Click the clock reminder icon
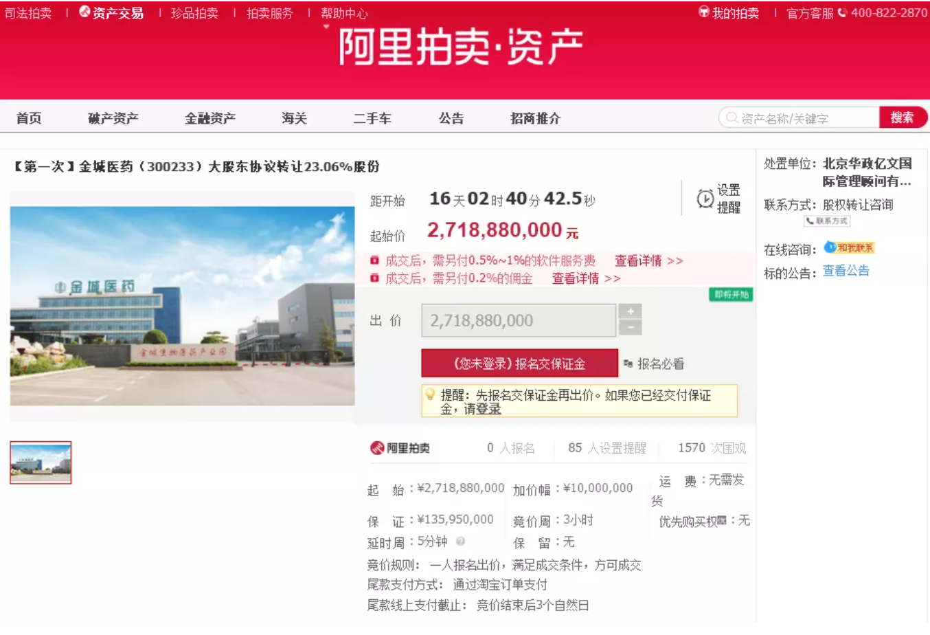 (705, 199)
